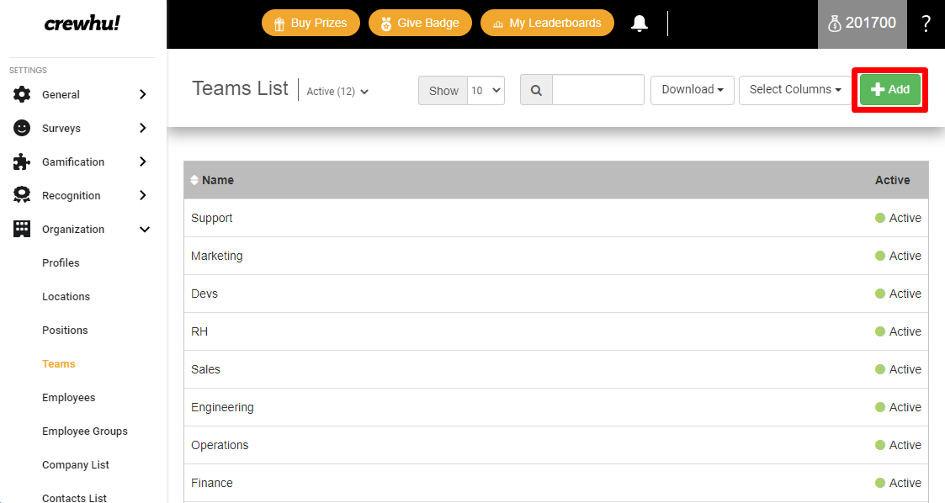Open the Show rows count dropdown

[x=486, y=90]
